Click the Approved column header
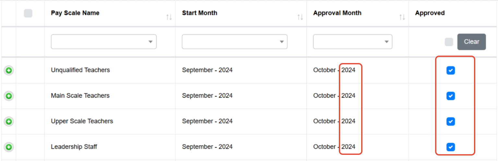 pyautogui.click(x=430, y=13)
